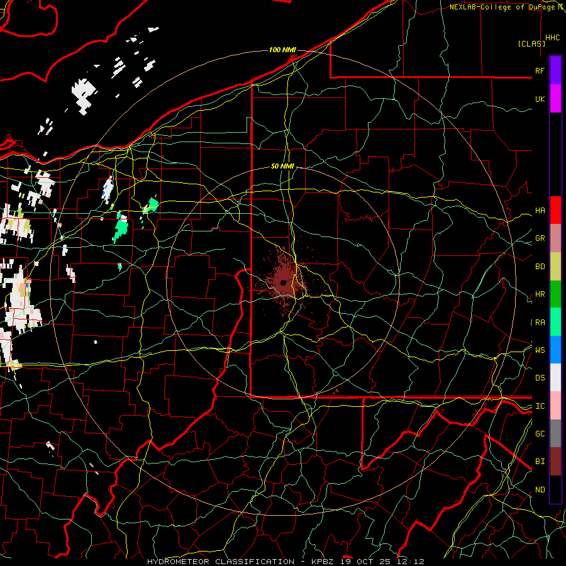Click the GC gray legend swatch
Viewport: 566px width, 566px height.
(555, 433)
